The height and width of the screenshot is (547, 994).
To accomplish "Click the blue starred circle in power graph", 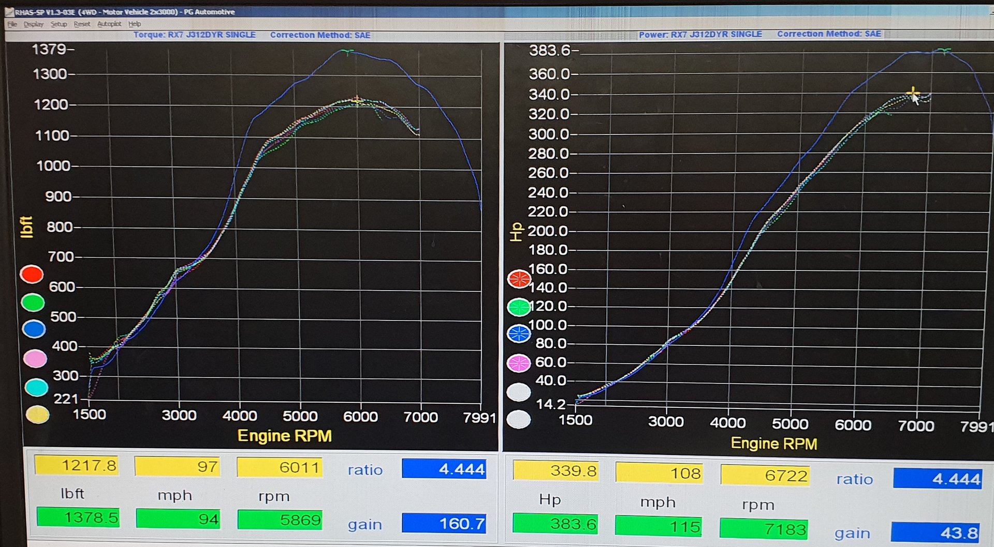I will (x=519, y=334).
